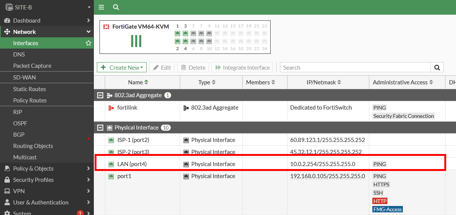
Task: Click the Integrate Interface button
Action: [x=242, y=67]
